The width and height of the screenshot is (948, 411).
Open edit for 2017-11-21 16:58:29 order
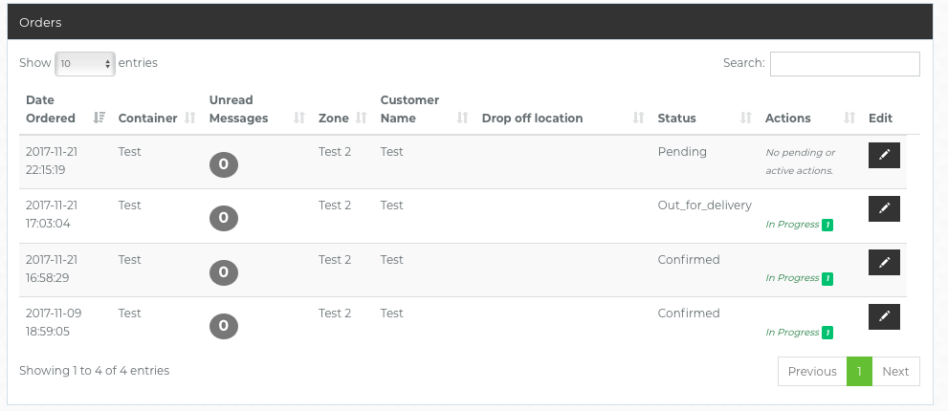coord(884,262)
